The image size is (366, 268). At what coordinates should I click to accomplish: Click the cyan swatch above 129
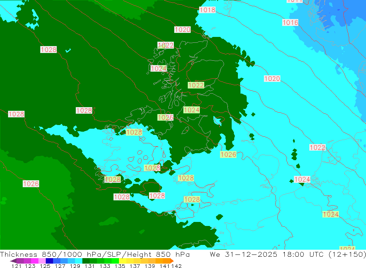[79, 261]
